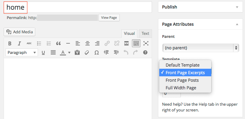Increase the paragraph indent

click(x=116, y=53)
